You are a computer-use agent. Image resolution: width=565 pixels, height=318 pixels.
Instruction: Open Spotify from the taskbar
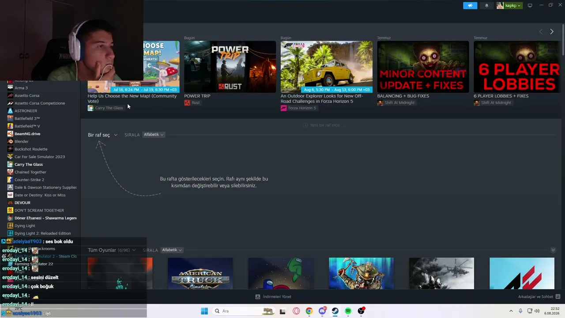click(348, 311)
